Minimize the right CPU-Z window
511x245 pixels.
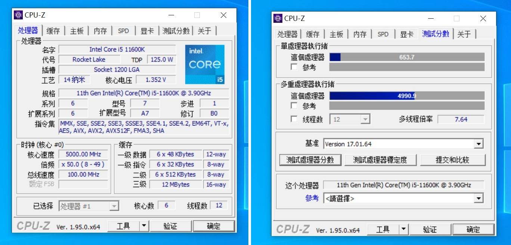[x=431, y=19]
